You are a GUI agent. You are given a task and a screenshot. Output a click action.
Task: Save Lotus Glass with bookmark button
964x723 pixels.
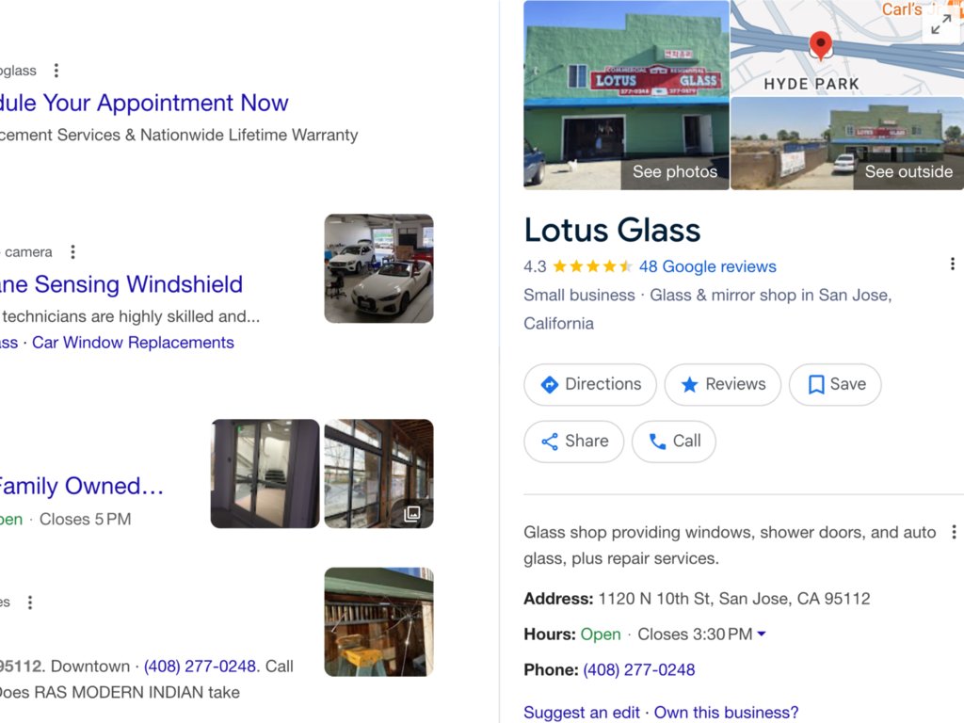tap(835, 385)
